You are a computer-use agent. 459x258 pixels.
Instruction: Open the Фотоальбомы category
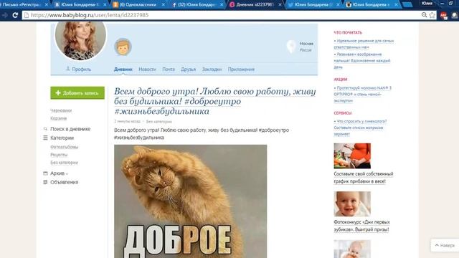[64, 147]
